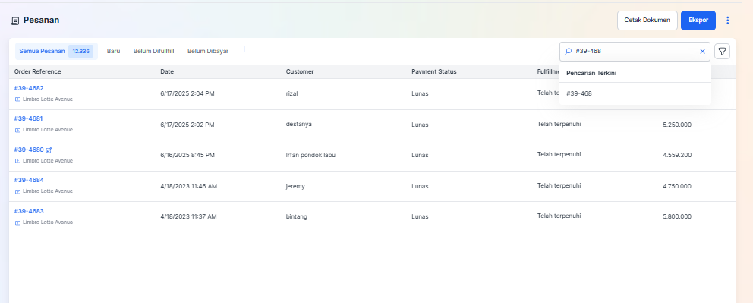Click store icon under order #39-4684
Viewport: 753px width, 303px height.
[x=17, y=191]
